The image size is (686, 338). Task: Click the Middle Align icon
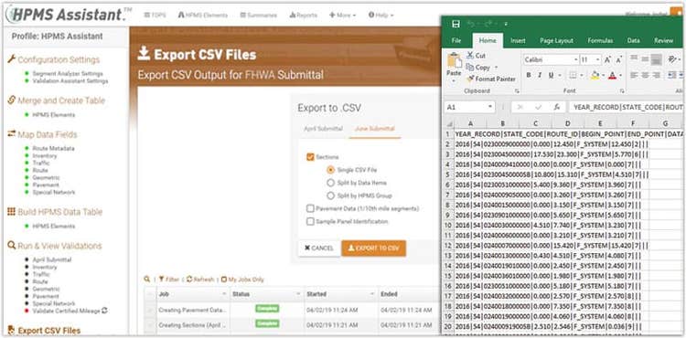646,59
